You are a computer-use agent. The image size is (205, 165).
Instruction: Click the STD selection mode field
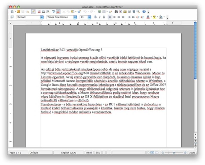(x=98, y=153)
